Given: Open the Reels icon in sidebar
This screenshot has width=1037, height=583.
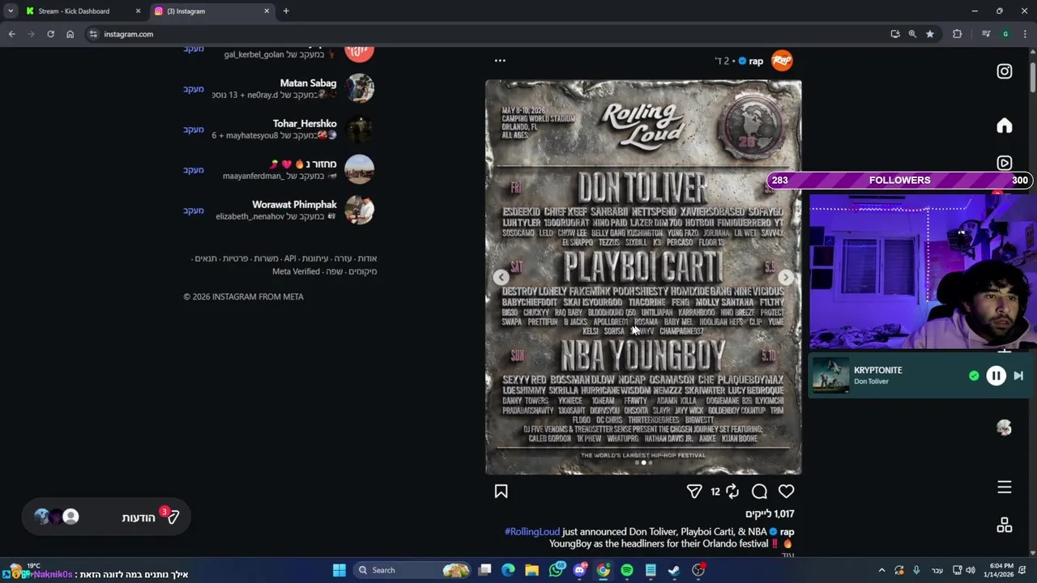Looking at the screenshot, I should (1004, 163).
